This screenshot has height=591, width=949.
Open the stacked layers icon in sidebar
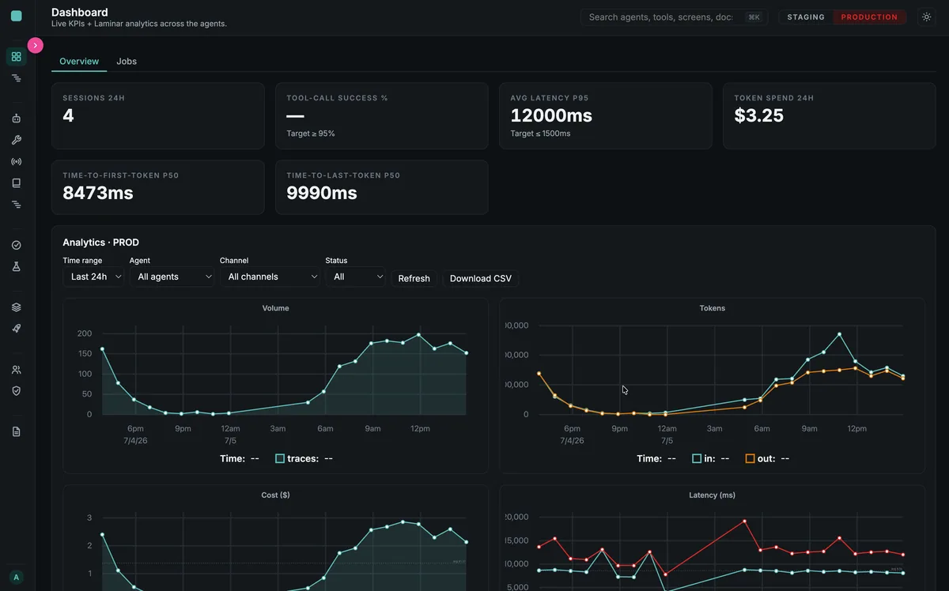pyautogui.click(x=16, y=307)
